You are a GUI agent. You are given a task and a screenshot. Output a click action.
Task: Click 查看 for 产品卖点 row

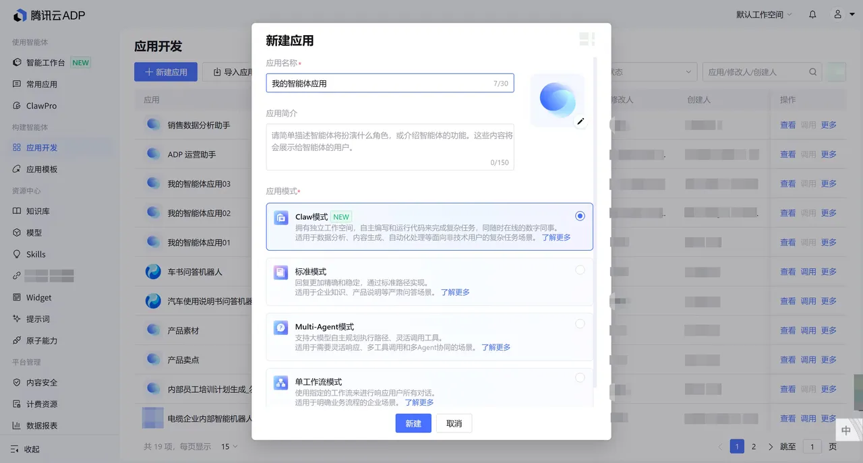click(x=787, y=360)
